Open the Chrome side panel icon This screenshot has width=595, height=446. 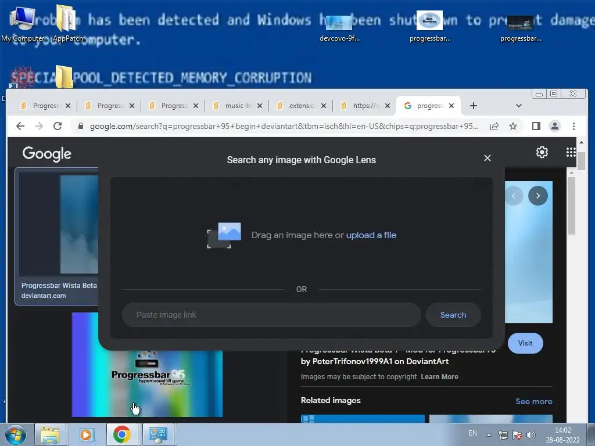536,126
